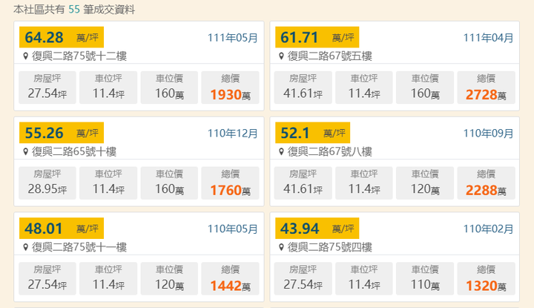Click the 2728萬 total price box

point(486,88)
